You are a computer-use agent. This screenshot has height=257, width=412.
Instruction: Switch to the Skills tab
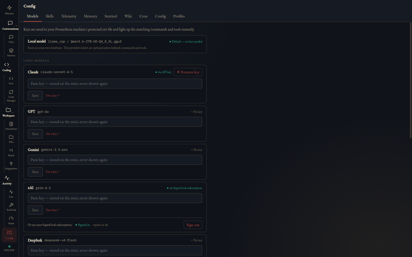[x=50, y=16]
